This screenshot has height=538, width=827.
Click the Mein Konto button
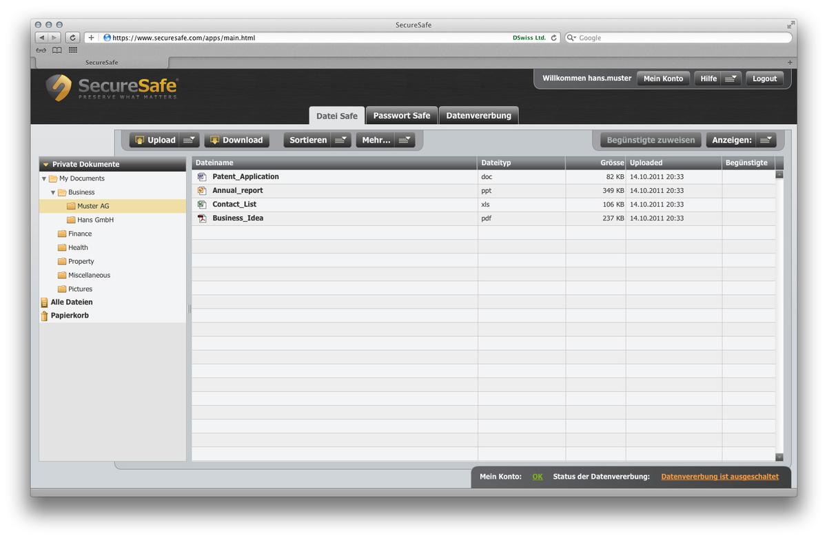tap(663, 79)
